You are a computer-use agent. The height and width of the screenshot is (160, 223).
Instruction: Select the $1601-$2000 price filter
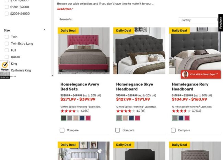click(x=7, y=7)
